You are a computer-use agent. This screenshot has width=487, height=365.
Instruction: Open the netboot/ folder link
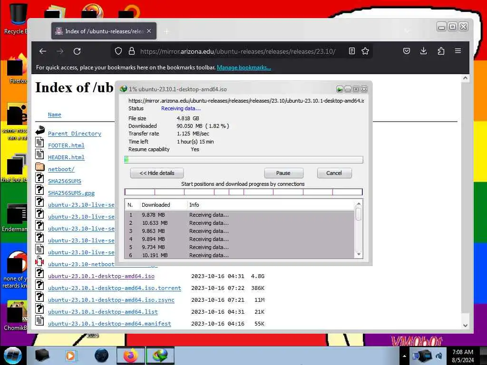[61, 169]
